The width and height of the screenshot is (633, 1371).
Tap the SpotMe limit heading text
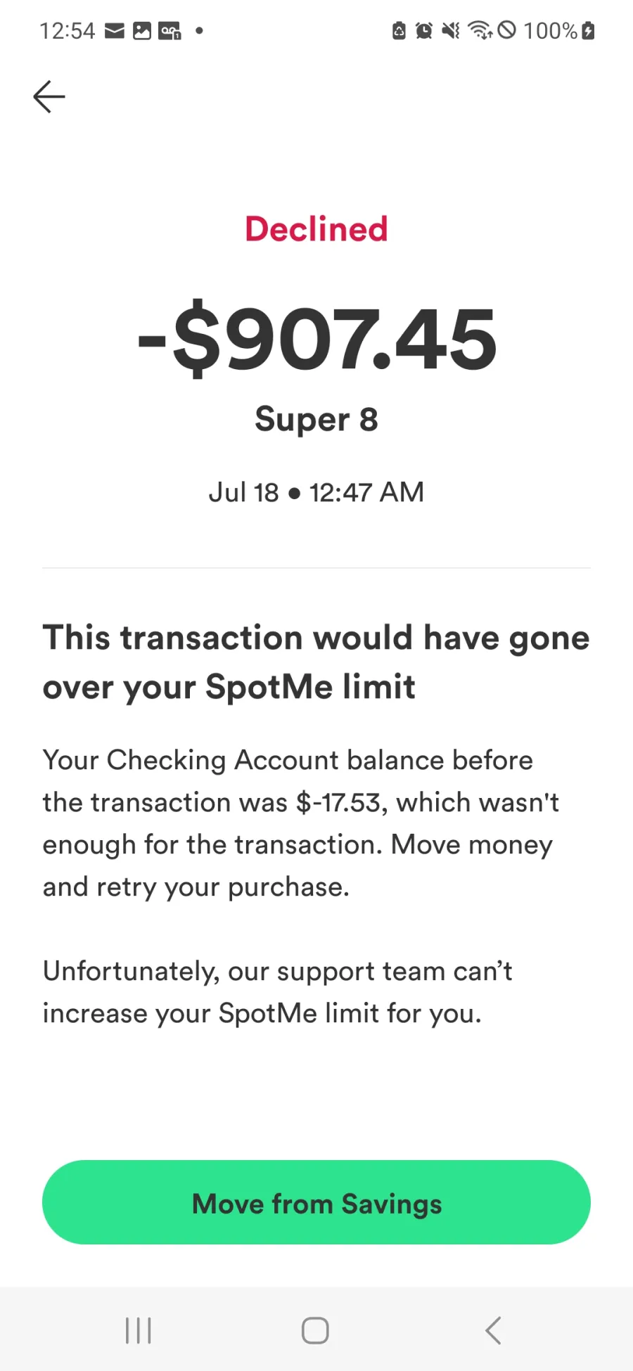(316, 662)
